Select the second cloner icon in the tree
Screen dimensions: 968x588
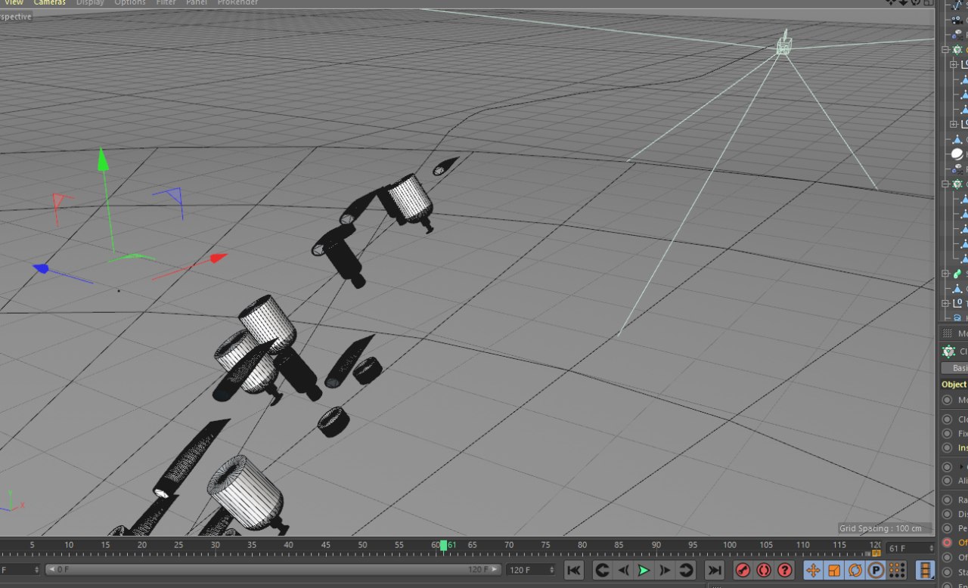click(x=957, y=184)
